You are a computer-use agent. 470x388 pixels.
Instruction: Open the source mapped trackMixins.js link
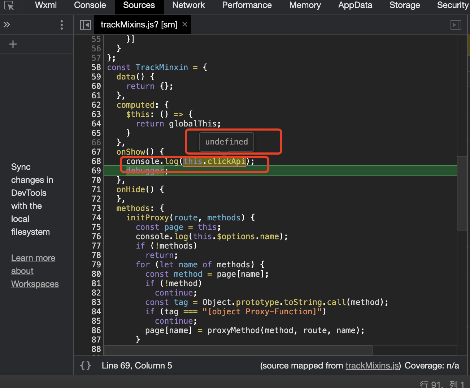tap(372, 366)
